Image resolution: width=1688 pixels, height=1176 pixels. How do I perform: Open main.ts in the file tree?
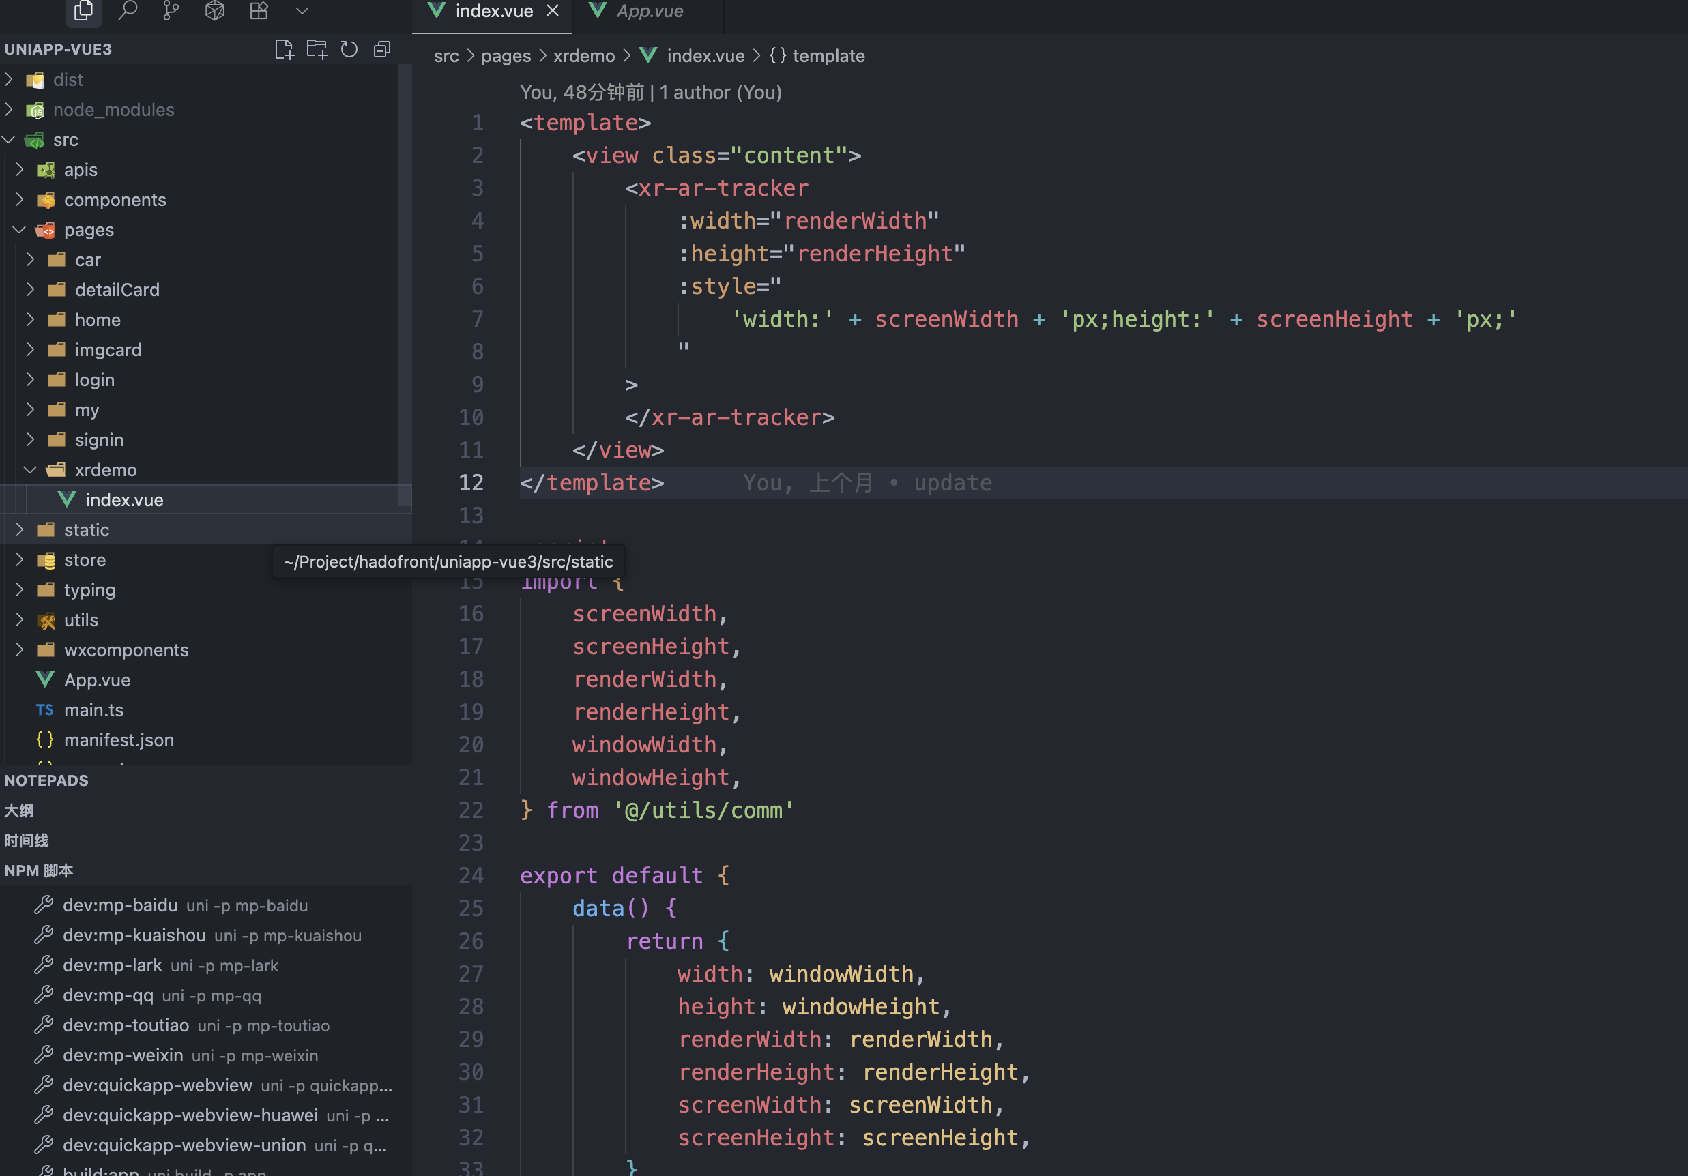click(93, 710)
